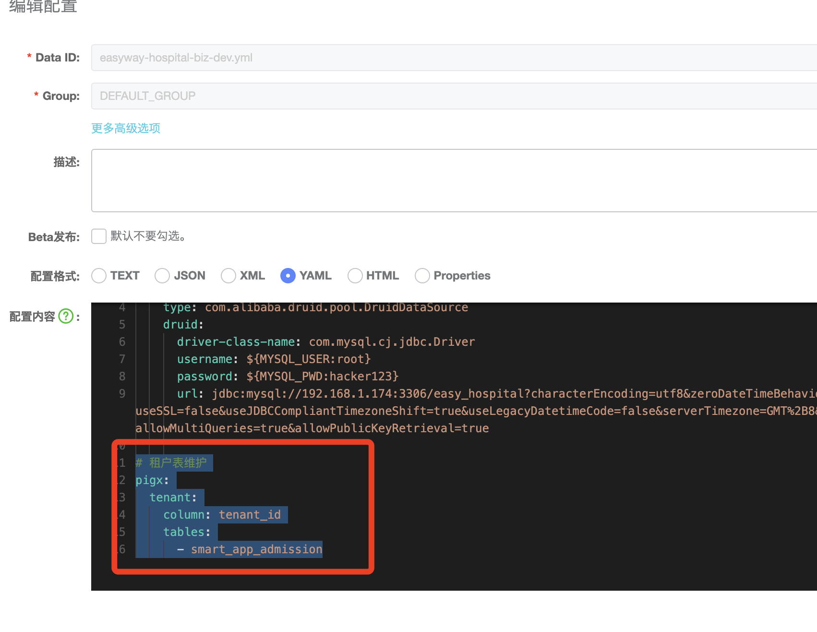Open the 更多高级选项 link
The image size is (817, 632).
[126, 128]
